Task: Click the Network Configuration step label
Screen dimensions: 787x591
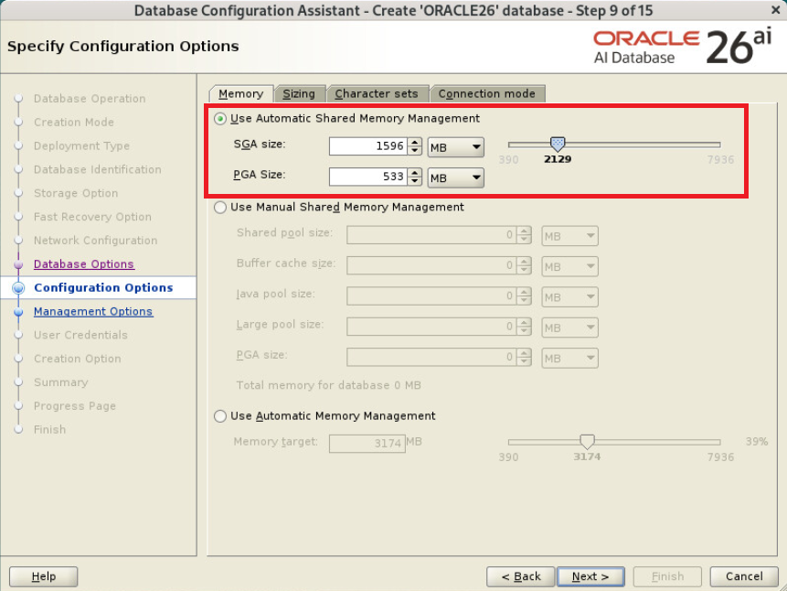Action: click(95, 241)
